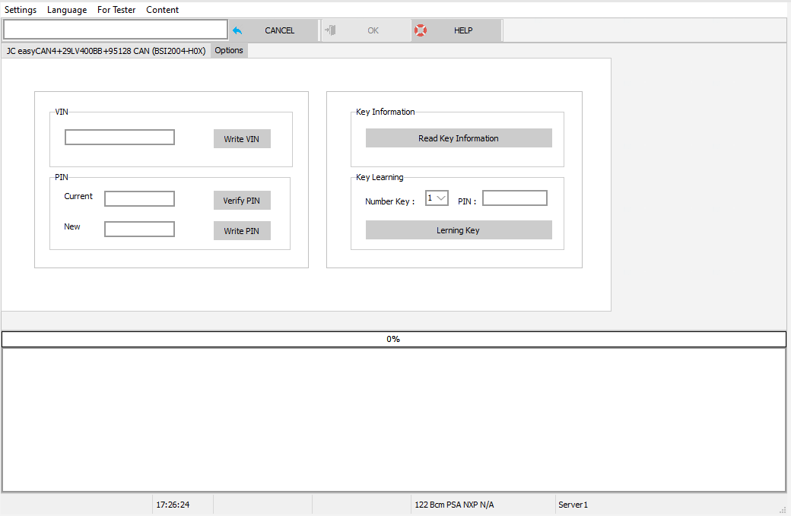Click the Verify PIN button

[242, 200]
